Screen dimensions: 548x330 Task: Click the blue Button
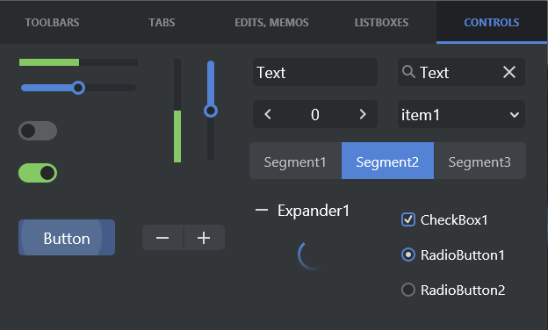(67, 238)
